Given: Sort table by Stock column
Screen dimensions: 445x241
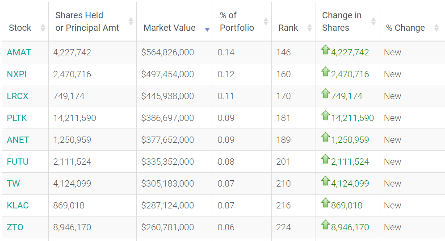Looking at the screenshot, I should [x=20, y=28].
